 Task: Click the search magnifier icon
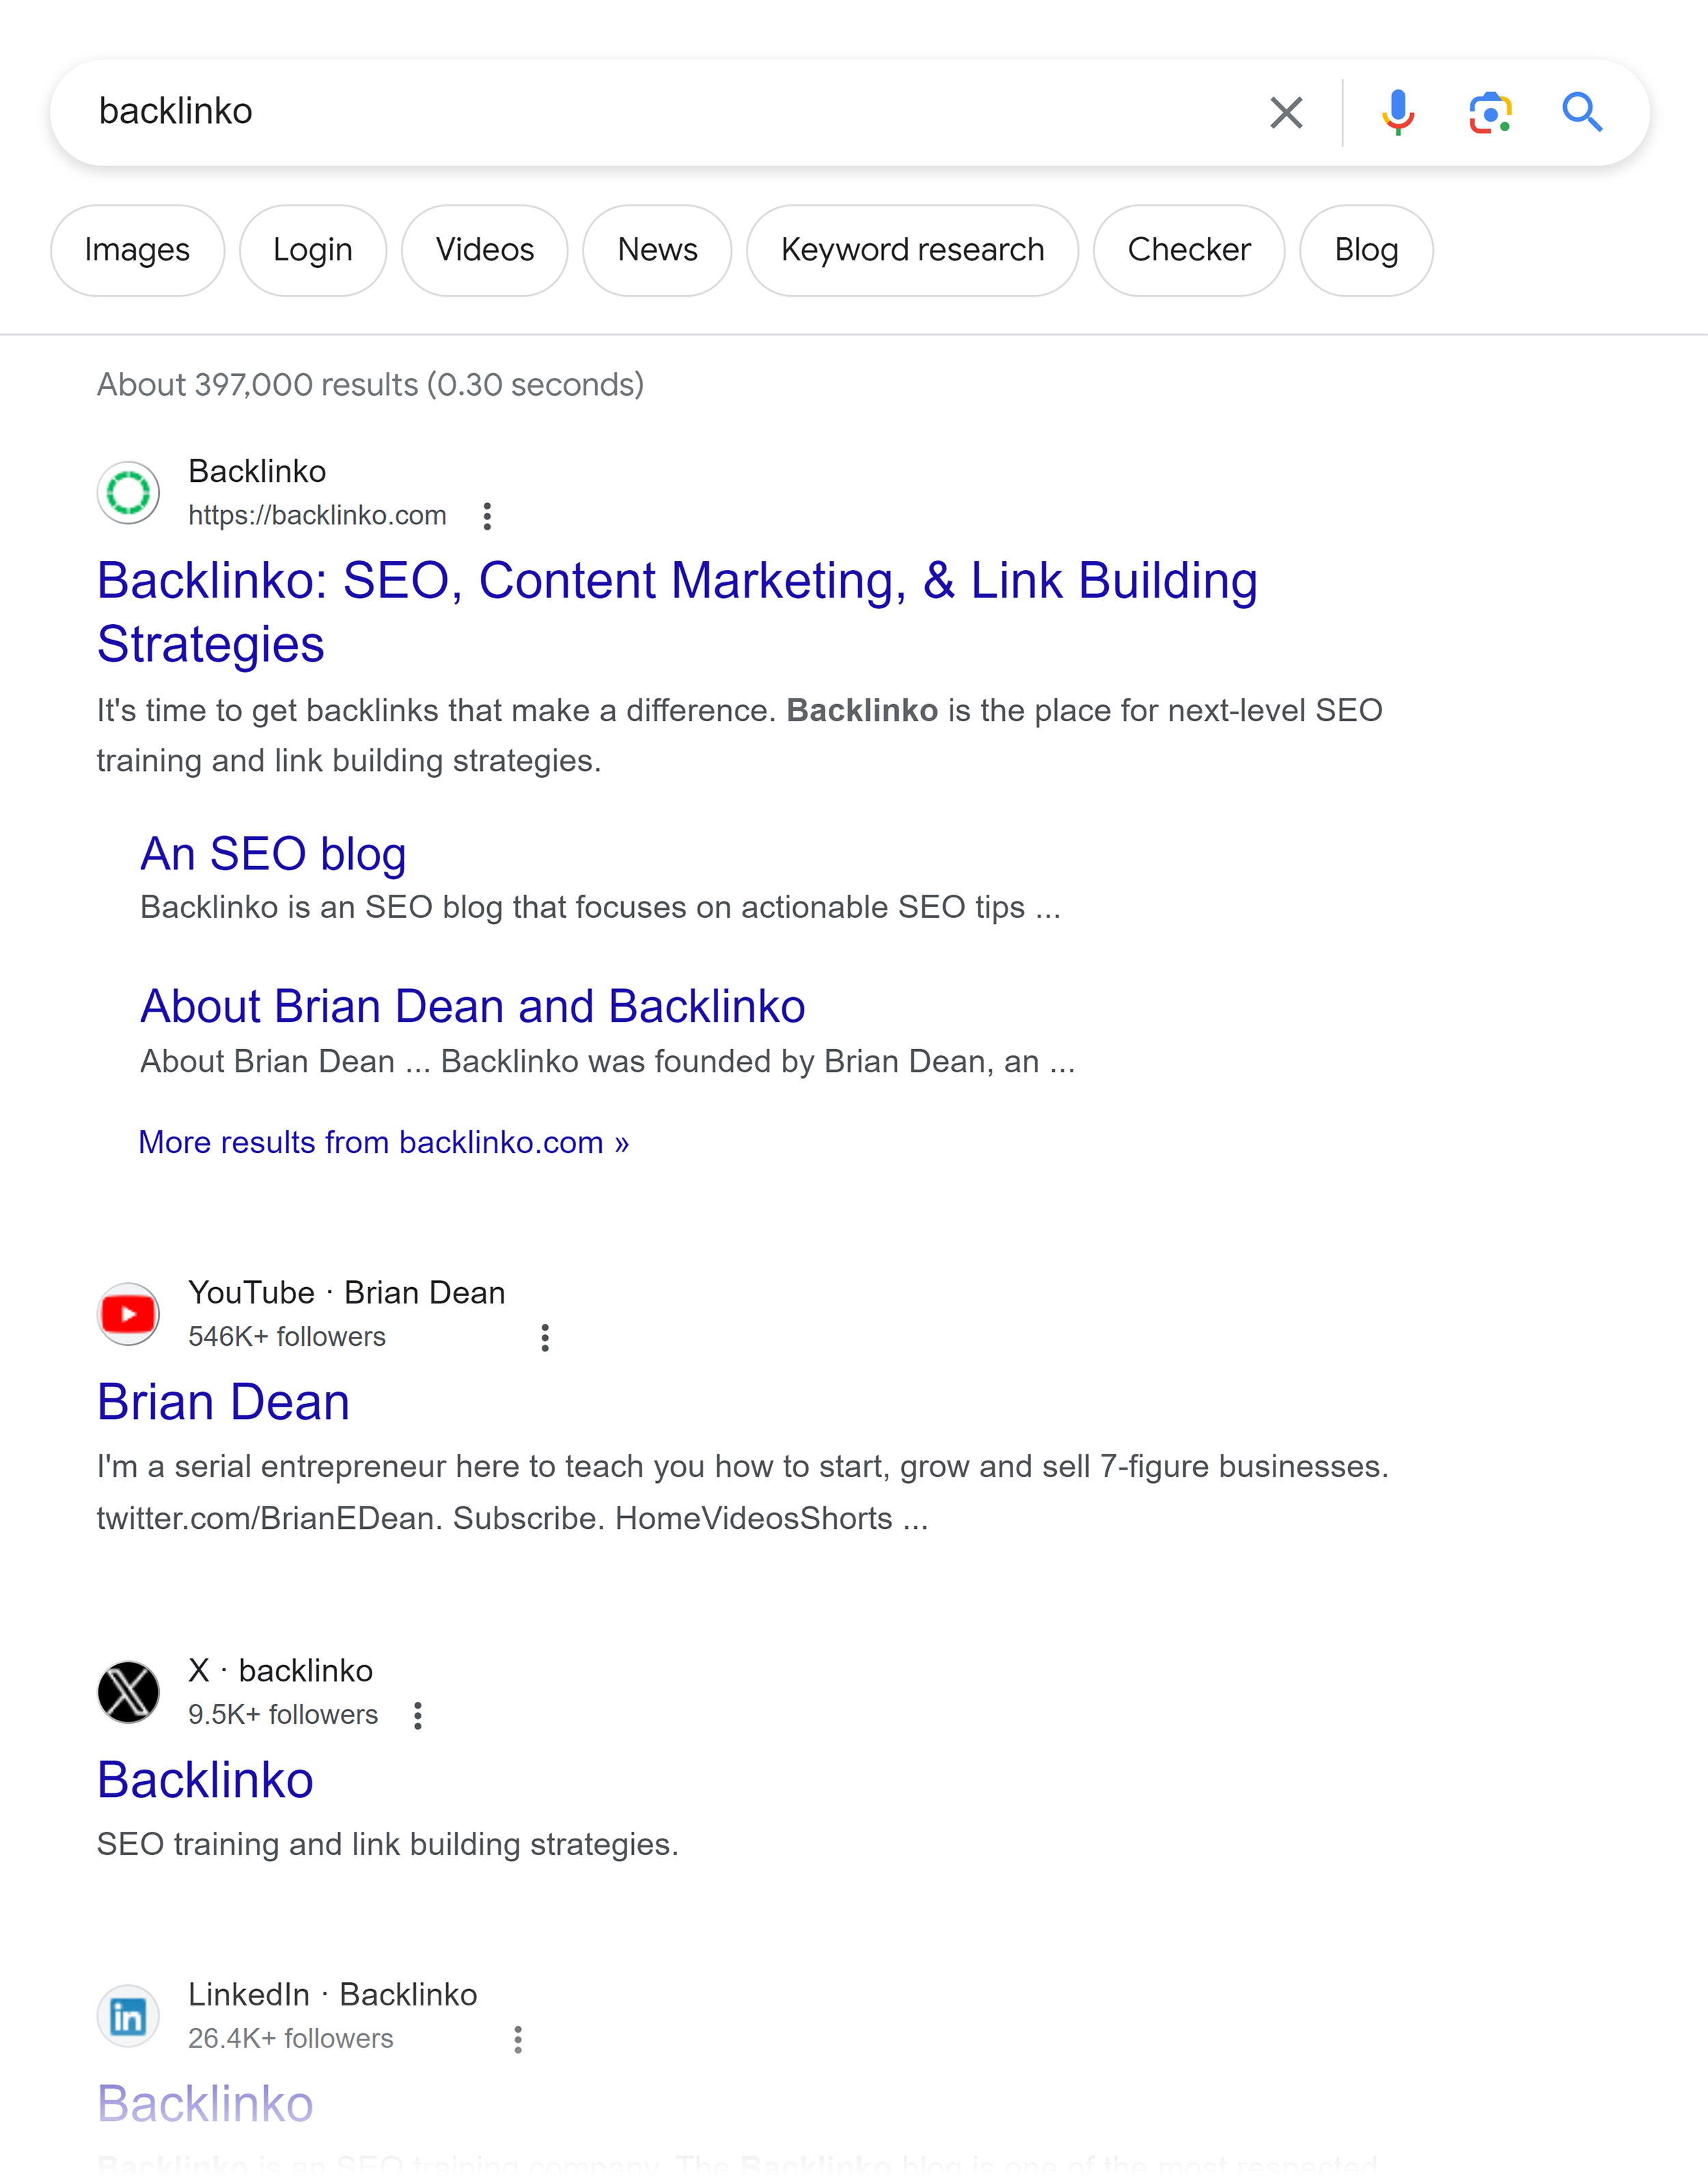(1583, 112)
